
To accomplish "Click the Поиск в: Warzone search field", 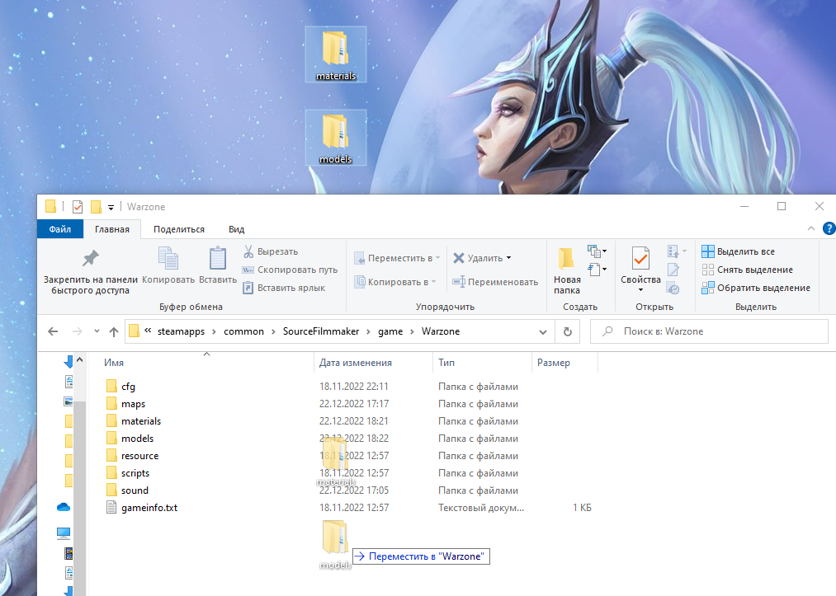I will point(709,331).
